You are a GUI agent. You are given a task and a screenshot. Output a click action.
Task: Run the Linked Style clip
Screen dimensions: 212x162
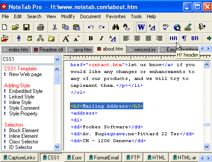(22, 97)
